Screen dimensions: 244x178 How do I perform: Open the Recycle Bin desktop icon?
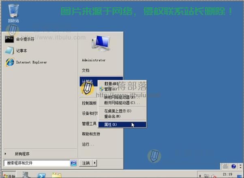(13, 11)
